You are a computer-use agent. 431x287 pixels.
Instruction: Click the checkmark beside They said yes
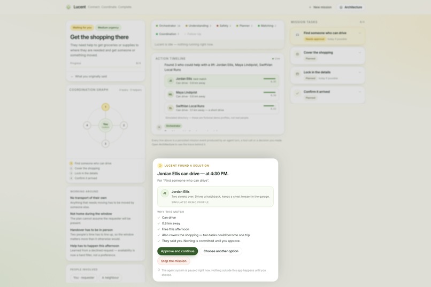(x=159, y=241)
